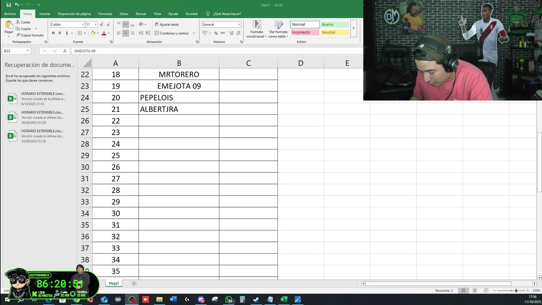Switch to the Fórmulas tab
Image resolution: width=542 pixels, height=305 pixels.
pos(105,14)
